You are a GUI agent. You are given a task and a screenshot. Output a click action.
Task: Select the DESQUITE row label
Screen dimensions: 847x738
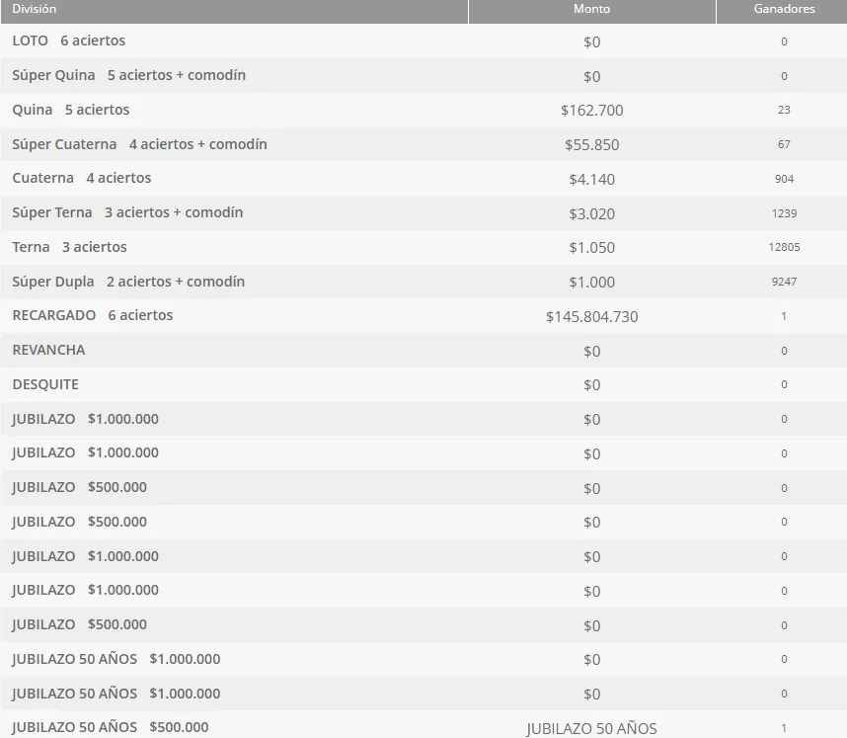point(45,384)
